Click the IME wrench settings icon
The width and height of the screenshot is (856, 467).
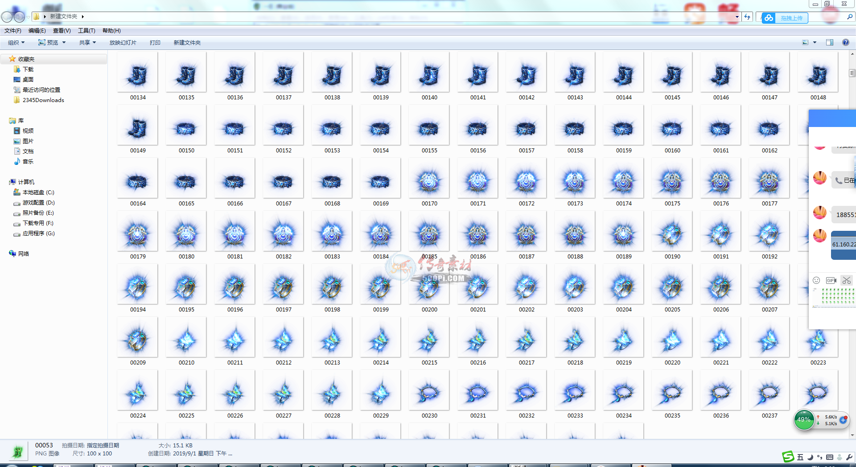click(849, 457)
